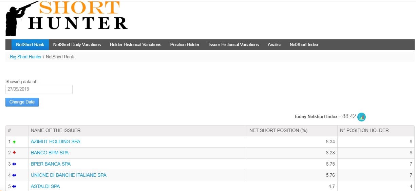Open NetShort Daily Variations menu
Viewport: 416px width, 191px height.
coord(77,45)
